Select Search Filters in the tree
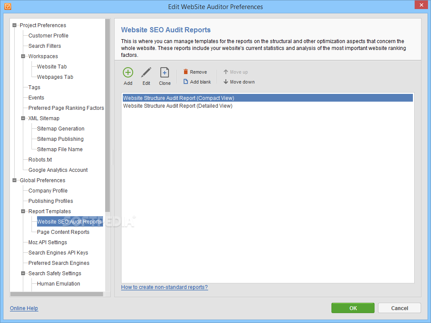Image resolution: width=431 pixels, height=323 pixels. coord(44,46)
